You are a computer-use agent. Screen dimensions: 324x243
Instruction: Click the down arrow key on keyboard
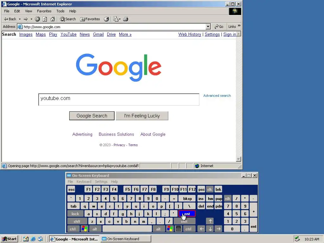tap(210, 229)
